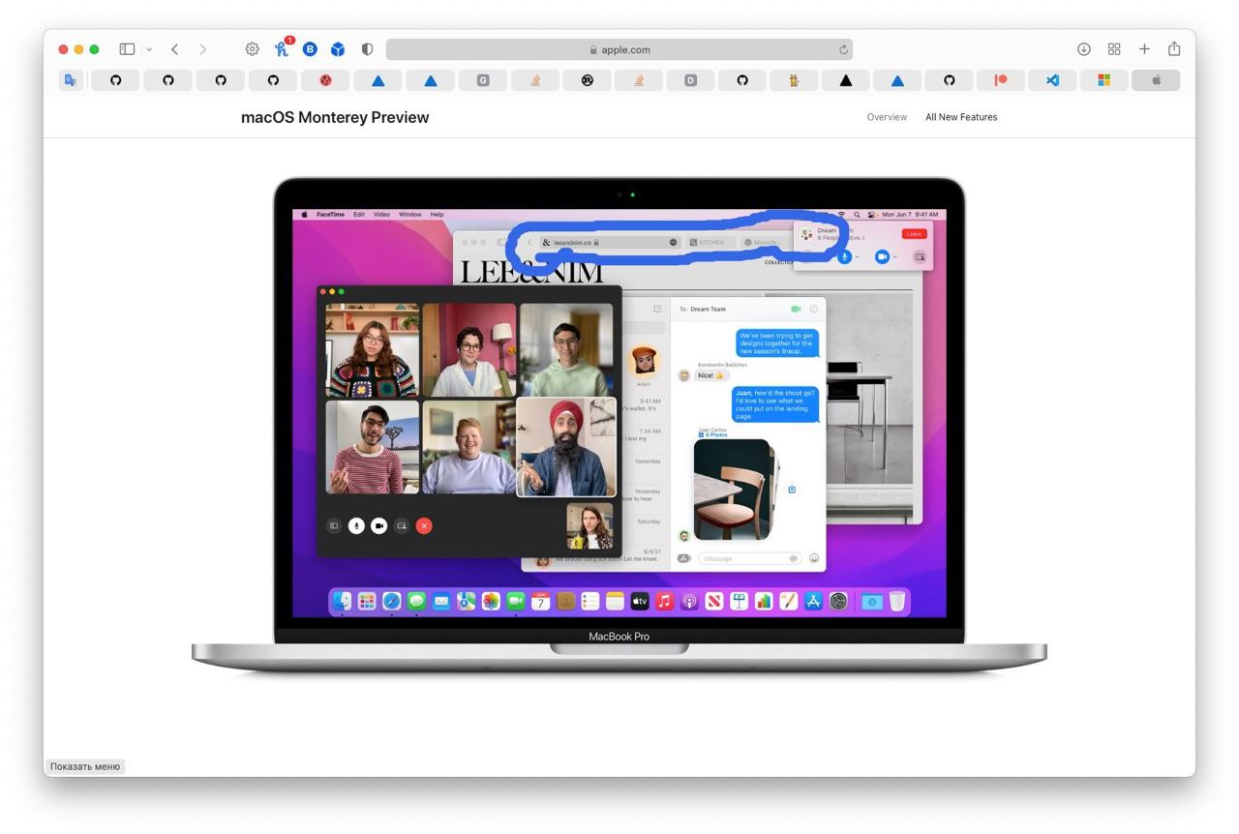Show the Downloads popover

(1084, 49)
